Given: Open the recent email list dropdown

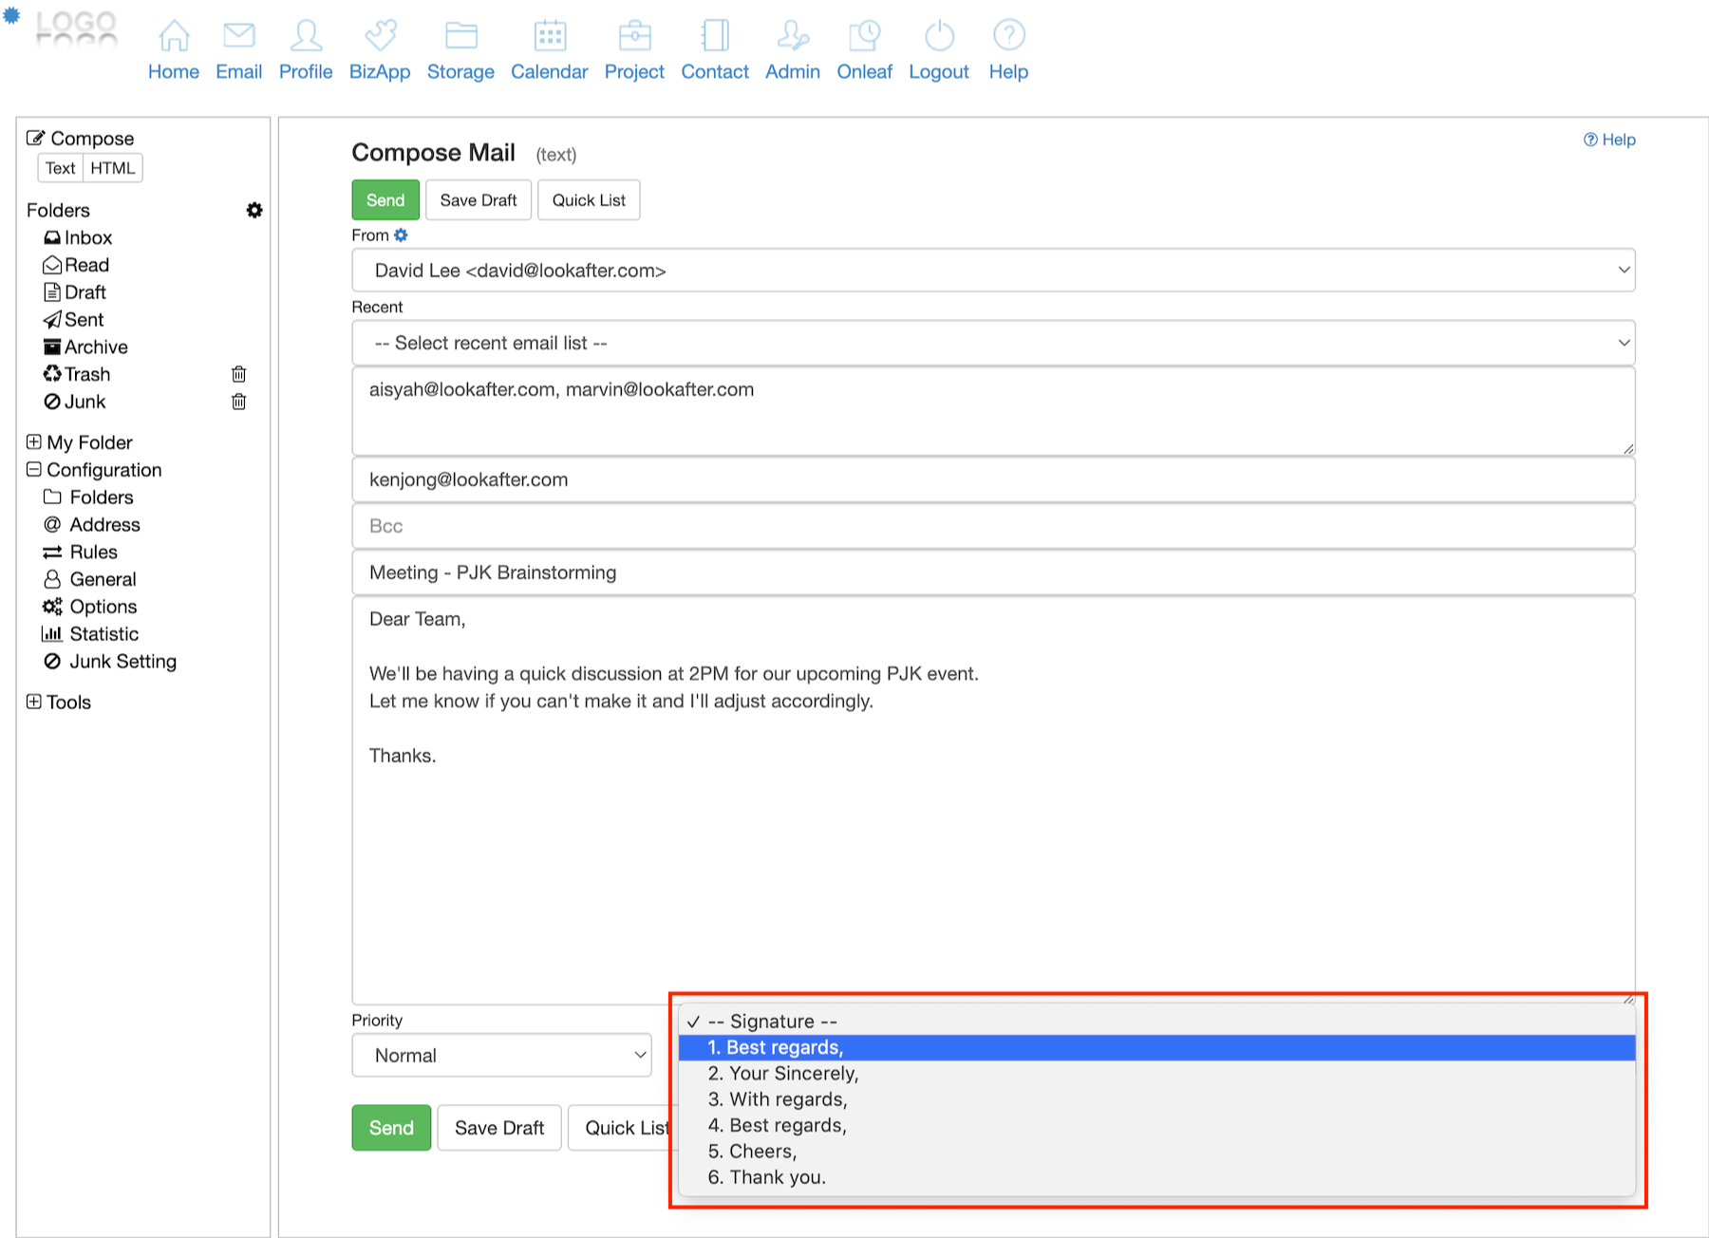Looking at the screenshot, I should point(992,343).
